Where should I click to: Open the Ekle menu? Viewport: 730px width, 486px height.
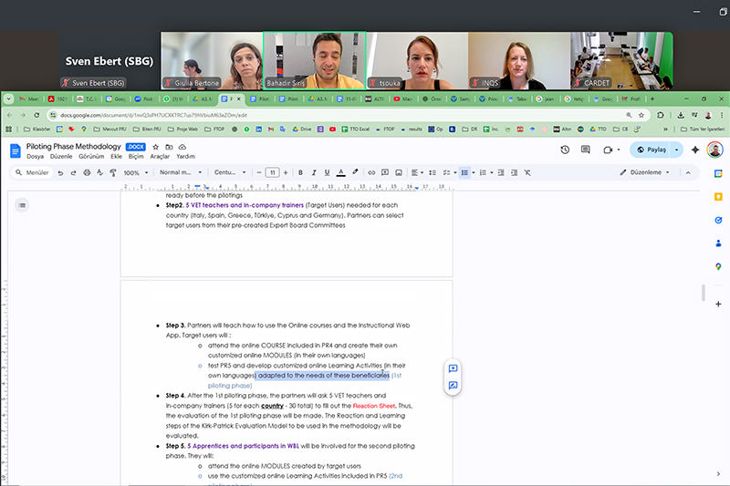point(116,156)
